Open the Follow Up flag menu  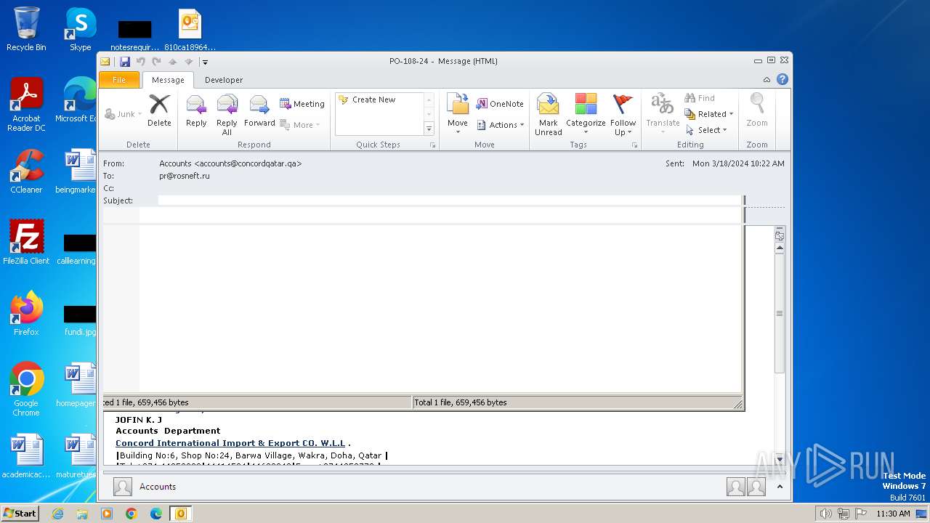point(623,115)
